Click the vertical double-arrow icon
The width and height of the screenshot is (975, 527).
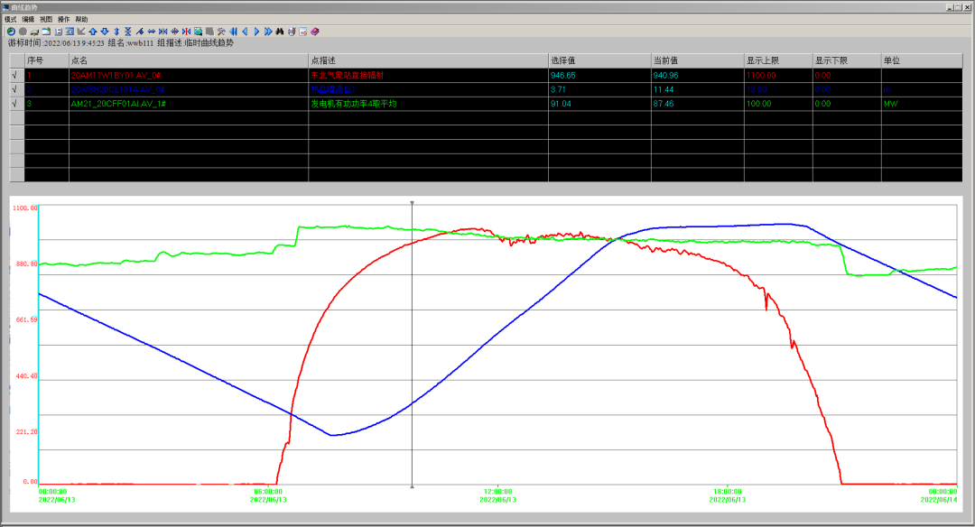click(x=116, y=31)
